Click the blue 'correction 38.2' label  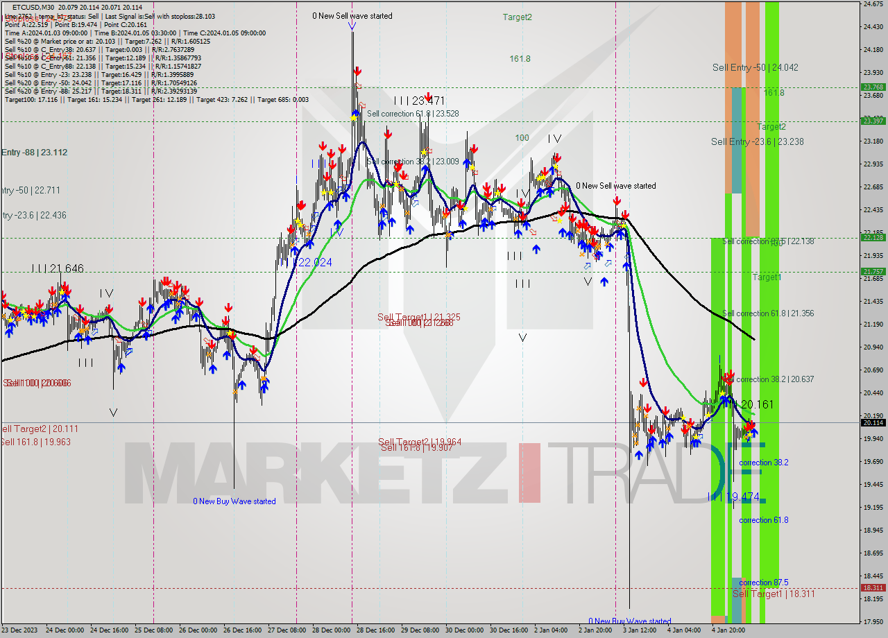(763, 463)
